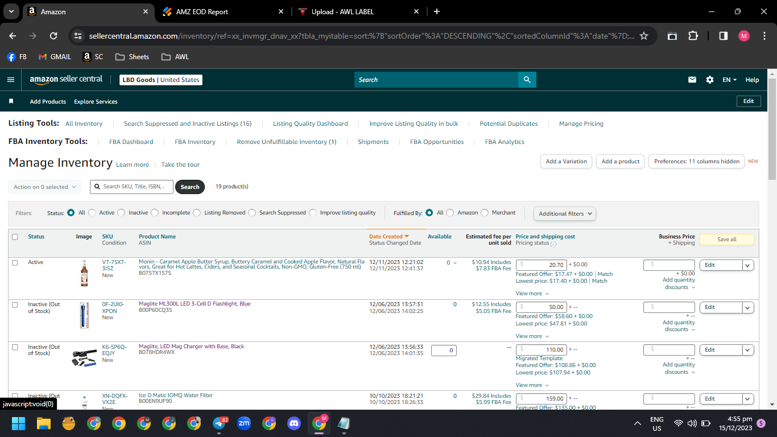Open Discord from the taskbar
777x437 pixels.
pyautogui.click(x=294, y=423)
